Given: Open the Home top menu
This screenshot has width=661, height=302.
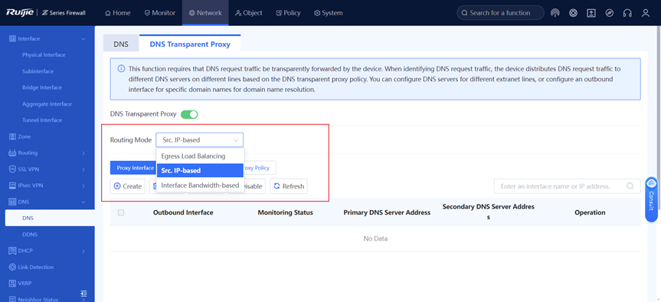Looking at the screenshot, I should pyautogui.click(x=118, y=13).
